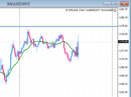Screen dimensions: 131x97
Task: Click the 1162.05 price scale label
Action: [x=123, y=92]
